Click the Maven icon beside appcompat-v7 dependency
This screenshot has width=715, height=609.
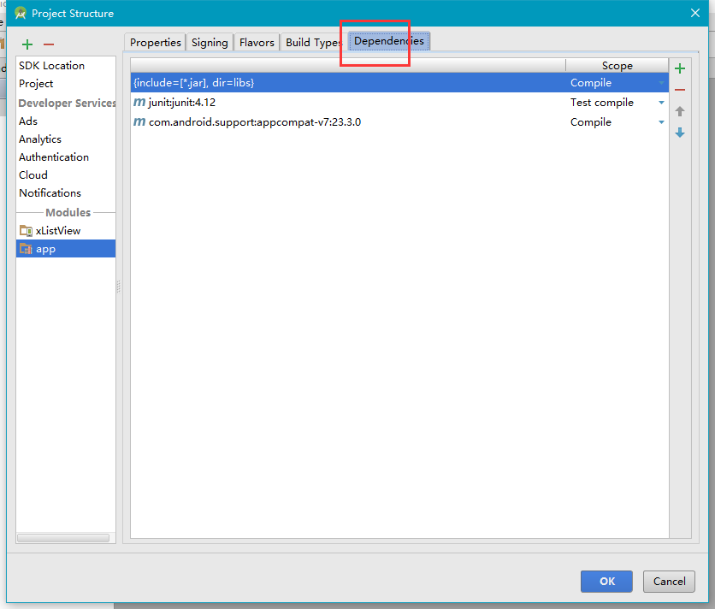(139, 121)
